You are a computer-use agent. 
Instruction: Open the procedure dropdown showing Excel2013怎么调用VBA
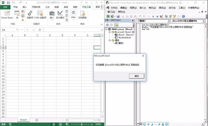[x=204, y=21]
